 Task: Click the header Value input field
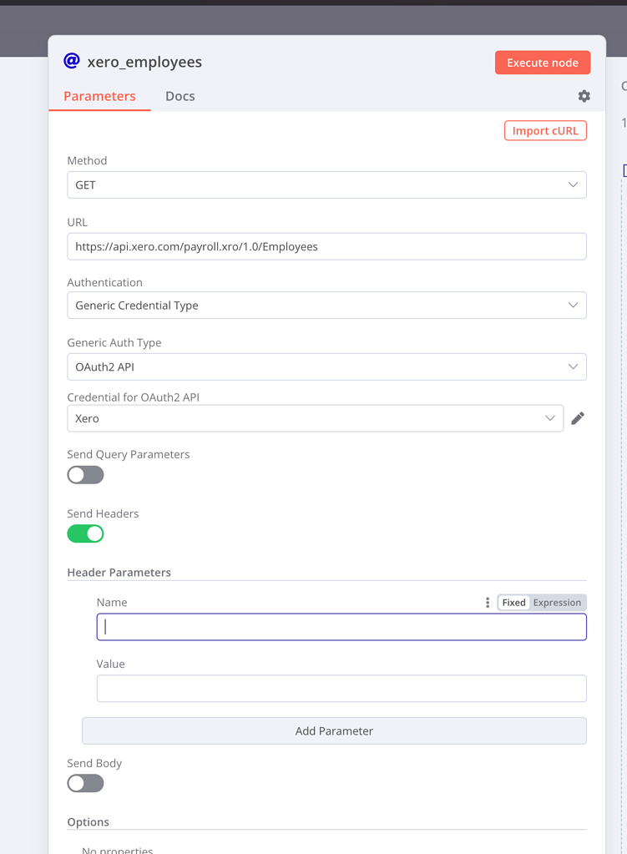(341, 689)
